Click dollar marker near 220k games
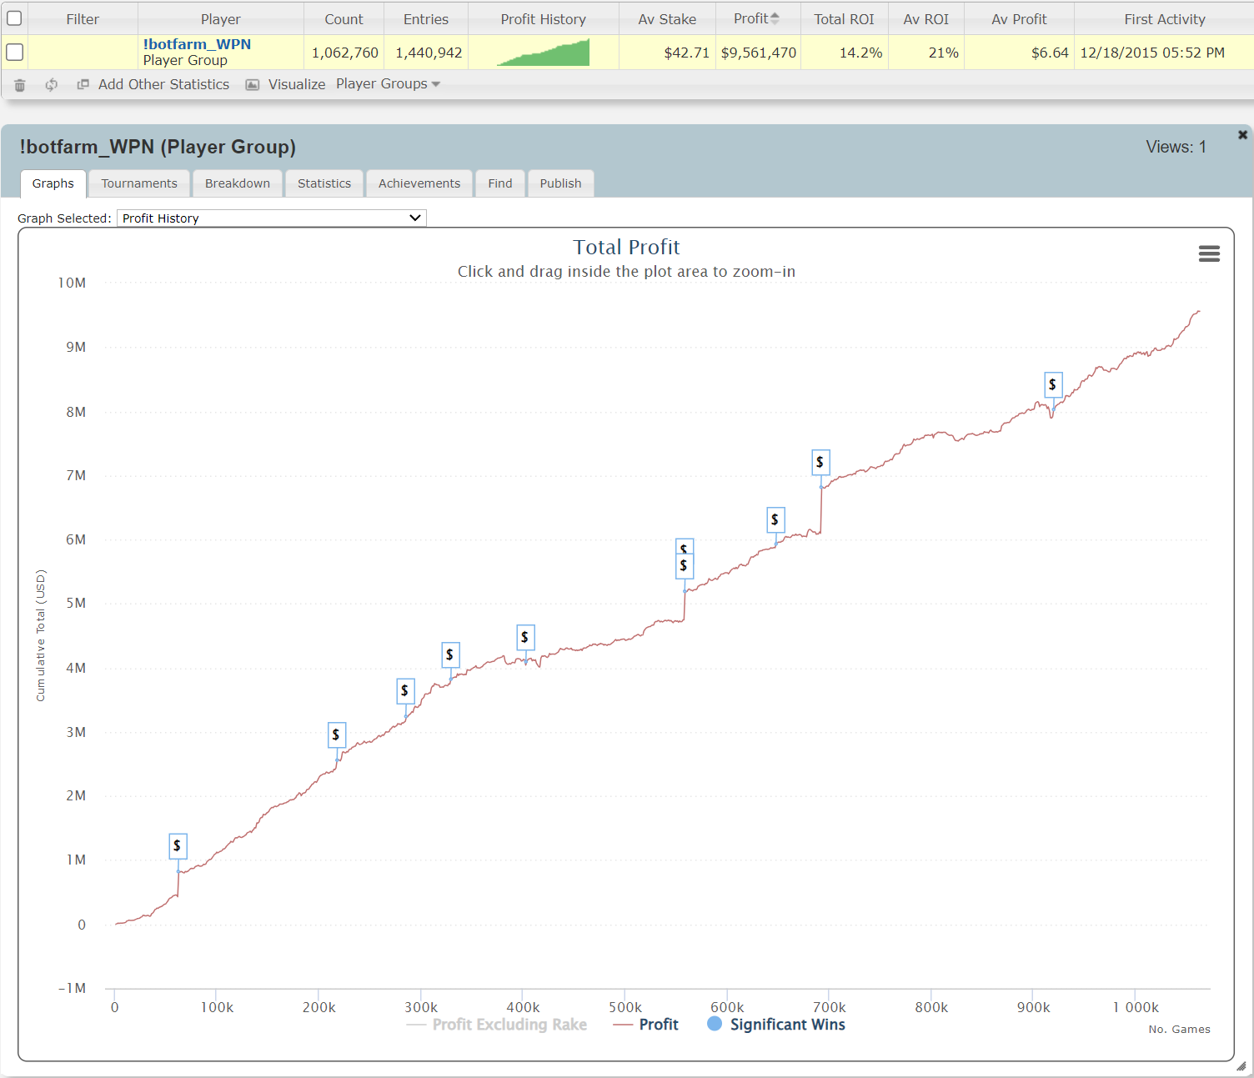This screenshot has height=1078, width=1254. 337,735
